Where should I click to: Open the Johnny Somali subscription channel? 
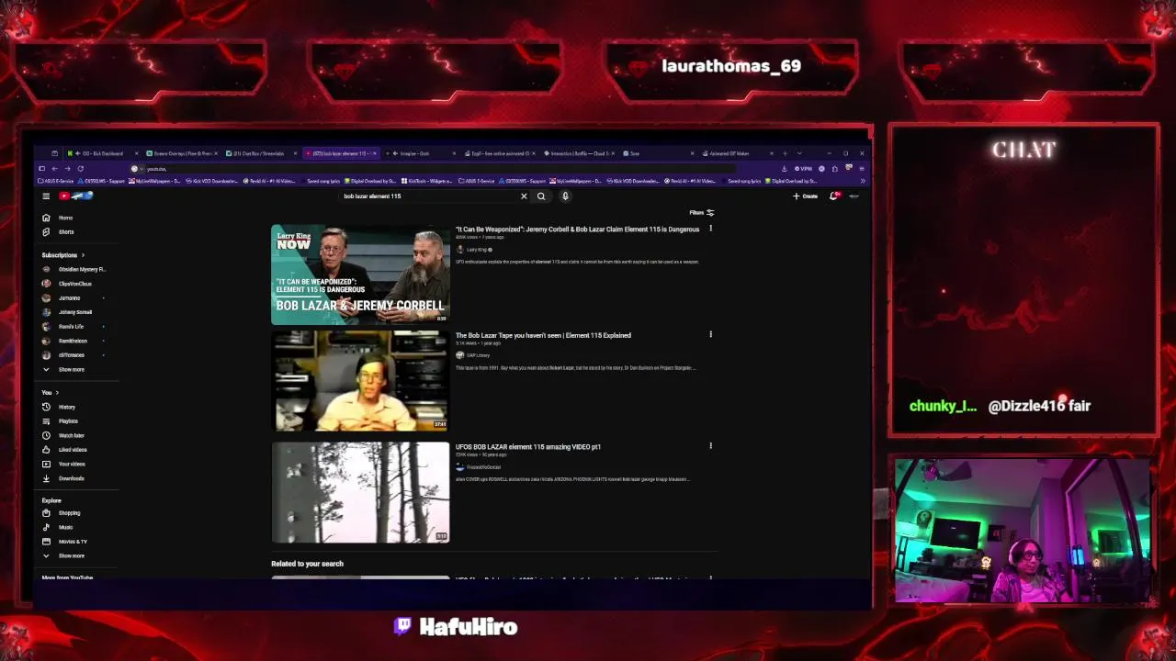tap(69, 312)
